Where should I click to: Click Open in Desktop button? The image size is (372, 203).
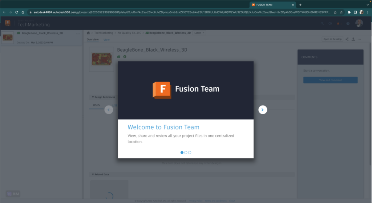pos(332,39)
